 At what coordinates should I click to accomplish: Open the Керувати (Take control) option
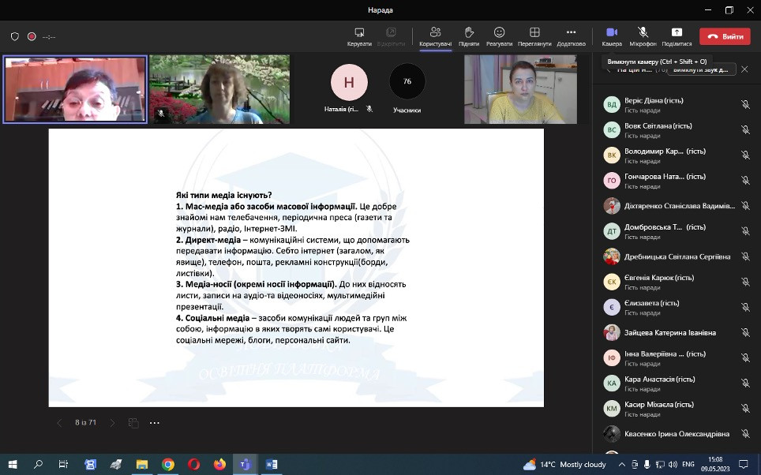[359, 36]
